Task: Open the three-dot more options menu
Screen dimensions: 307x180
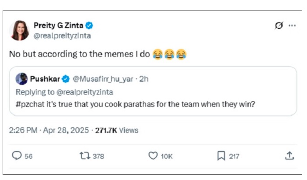Action: tap(292, 25)
